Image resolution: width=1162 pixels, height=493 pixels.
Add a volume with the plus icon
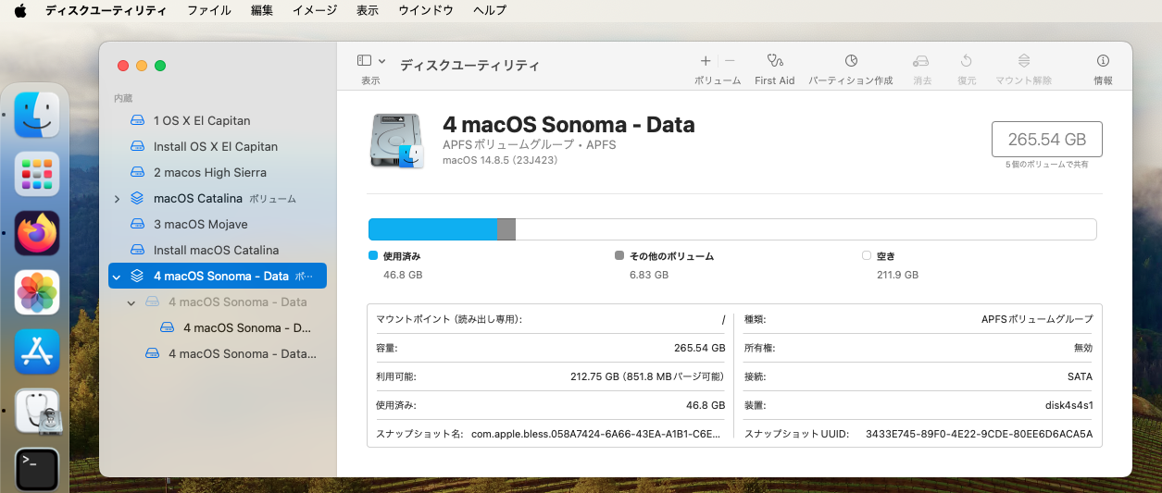[x=706, y=61]
